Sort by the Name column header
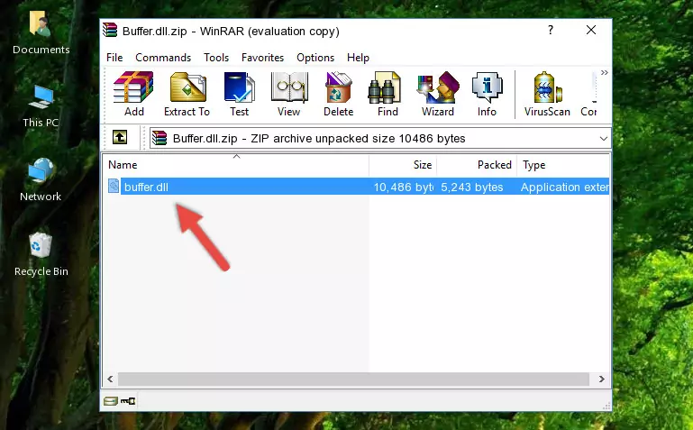 (x=236, y=165)
